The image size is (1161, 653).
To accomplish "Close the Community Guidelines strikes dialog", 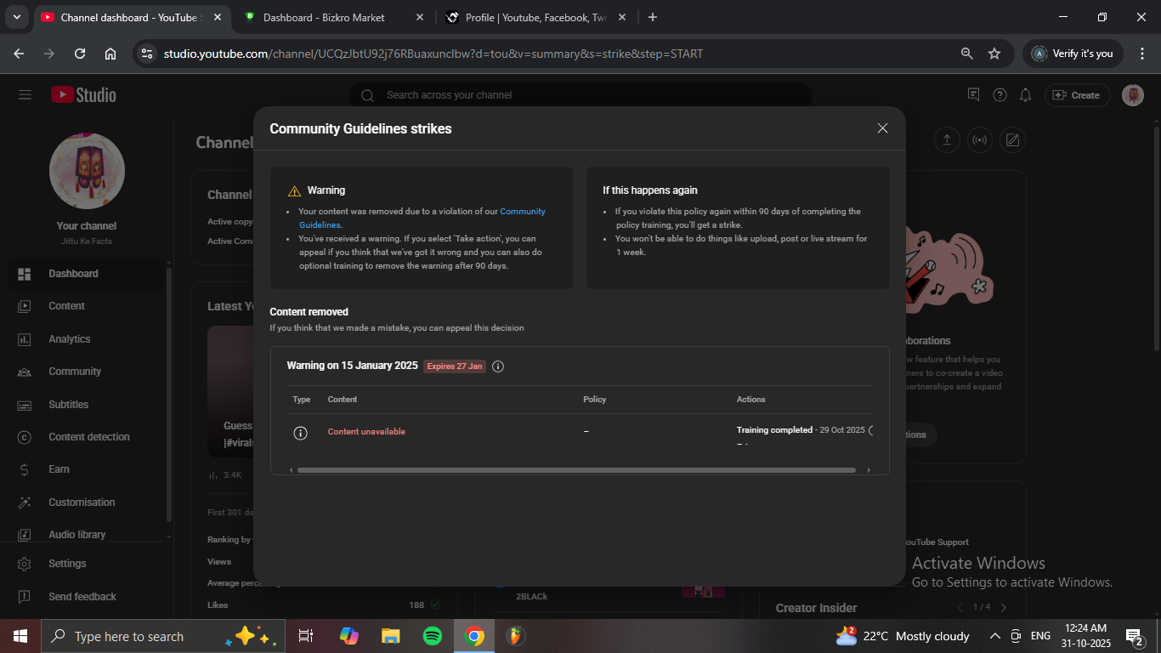I will (x=882, y=128).
